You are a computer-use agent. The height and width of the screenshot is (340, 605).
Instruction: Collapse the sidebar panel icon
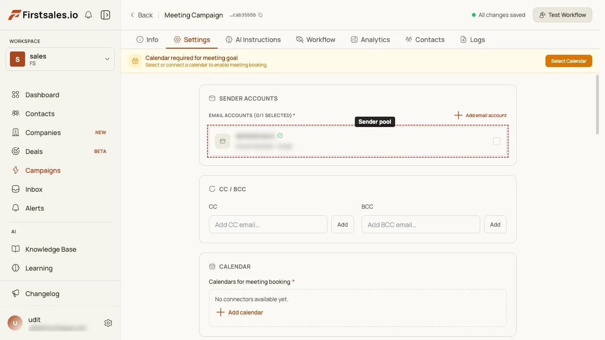click(x=105, y=15)
